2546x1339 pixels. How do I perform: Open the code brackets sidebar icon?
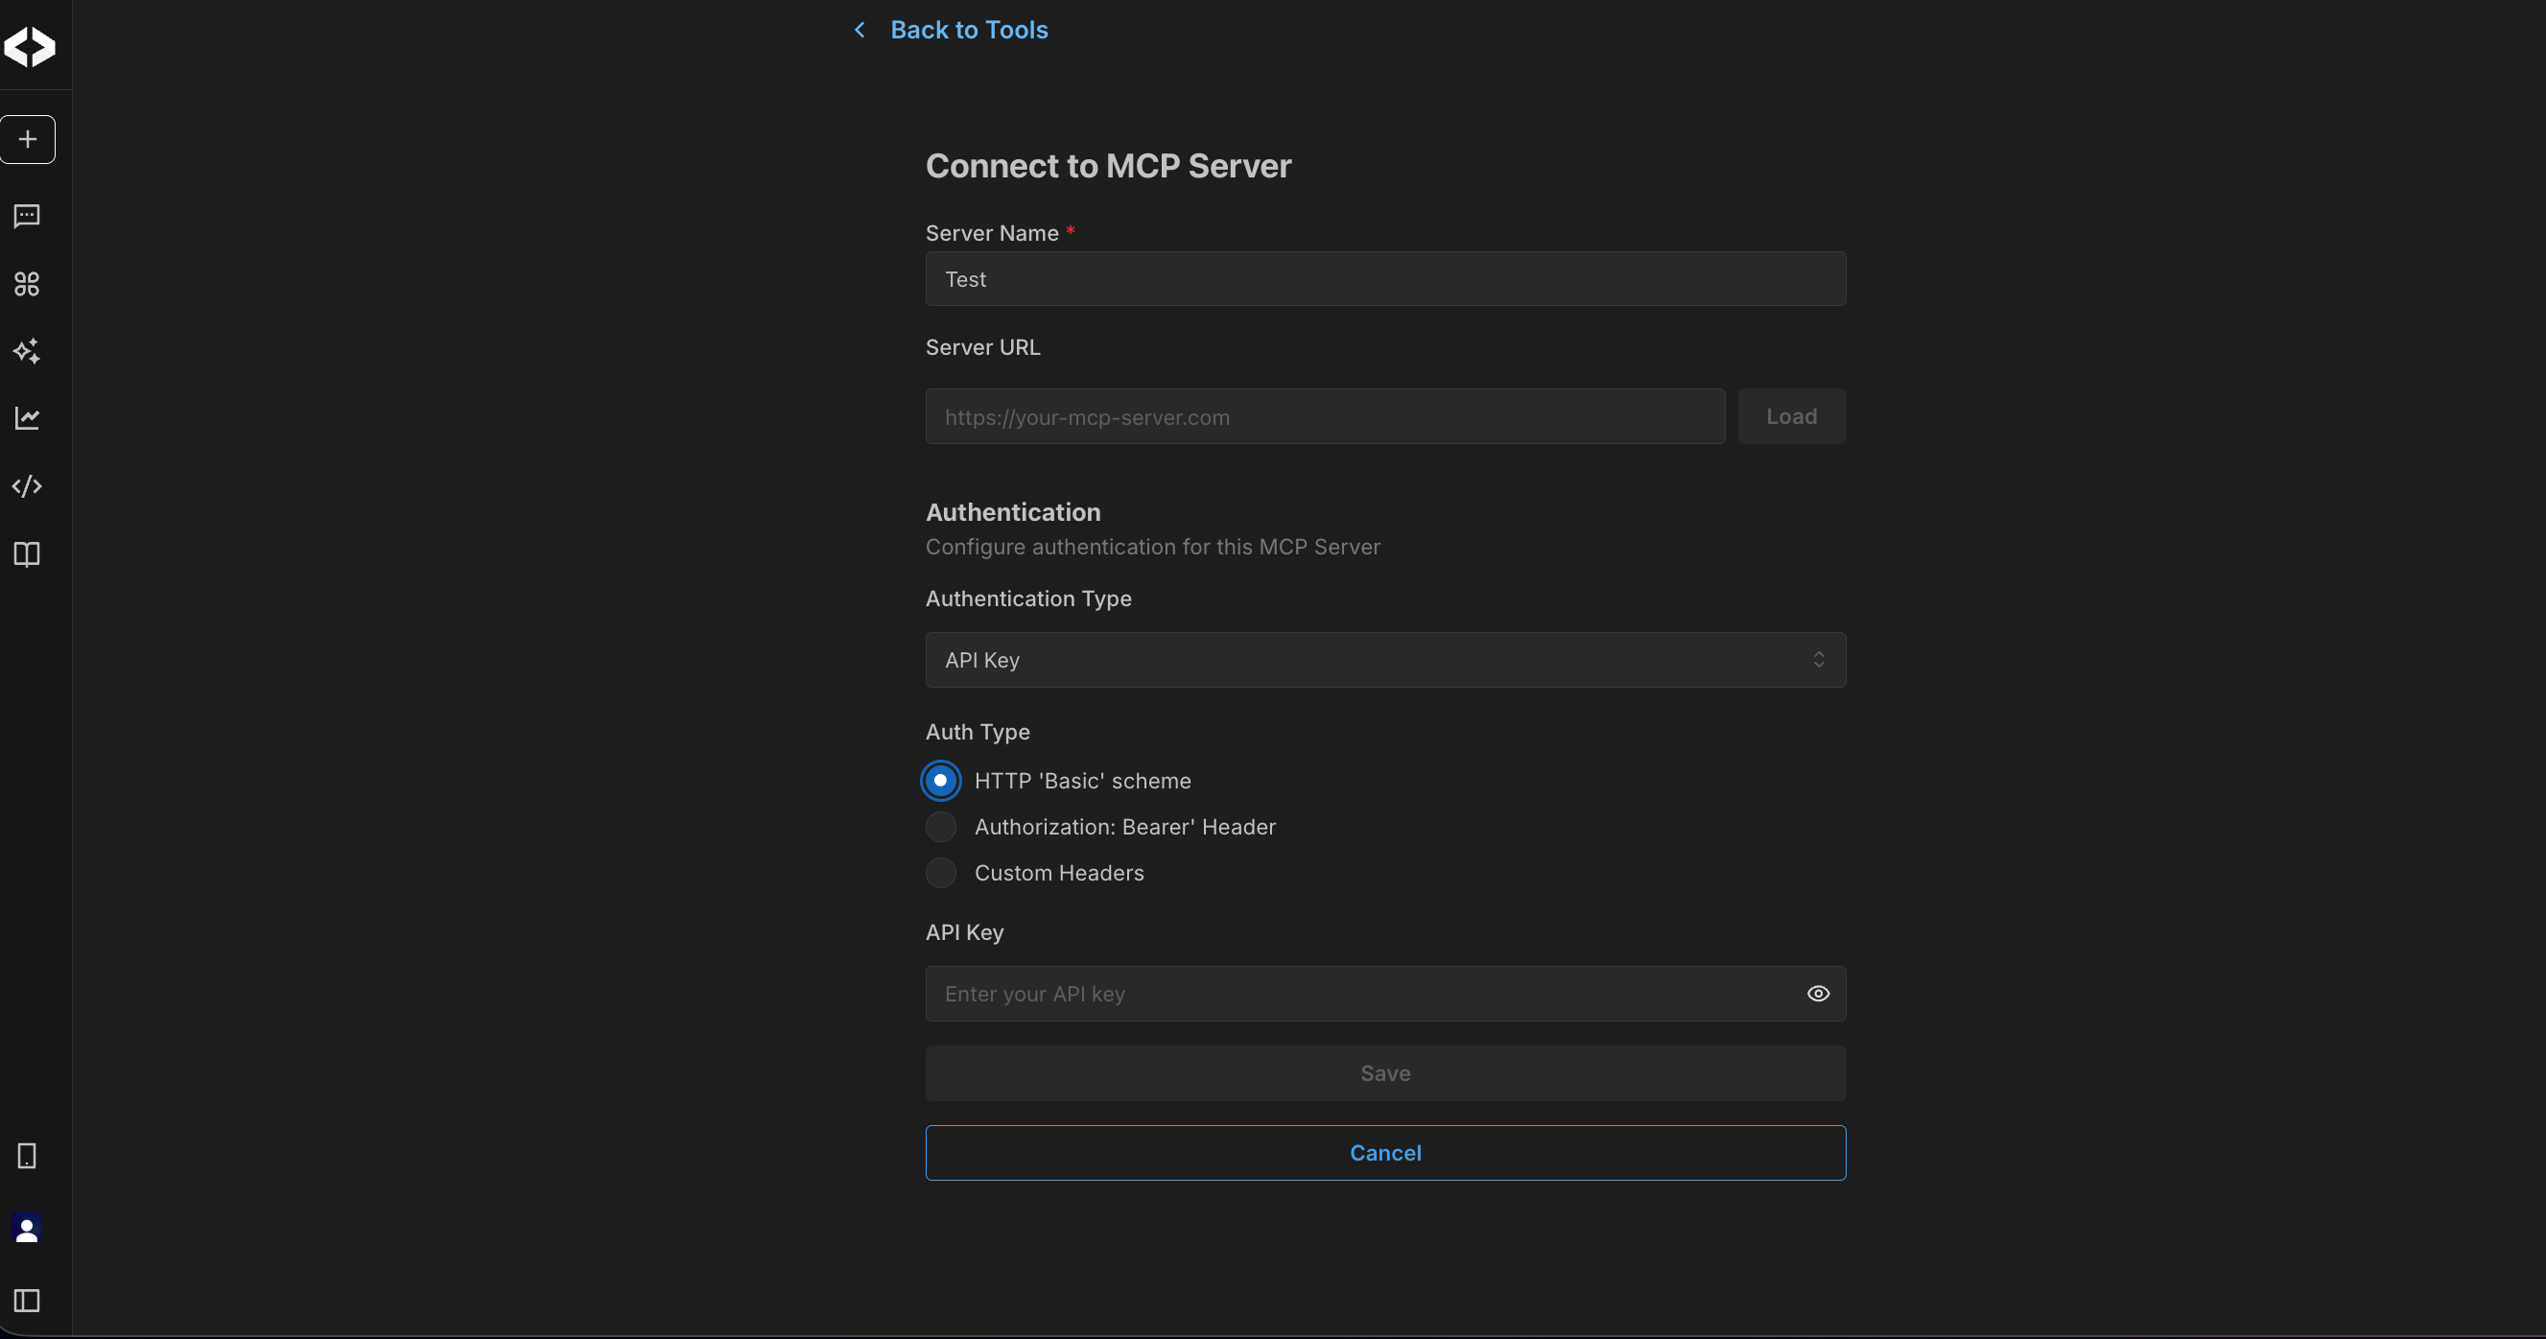coord(27,486)
